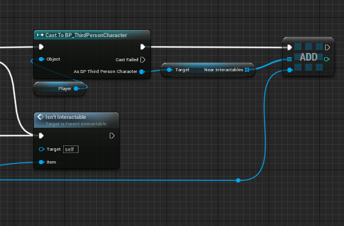Viewport: 344px width, 226px height.
Task: Click the Item input pin
Action: 41,162
